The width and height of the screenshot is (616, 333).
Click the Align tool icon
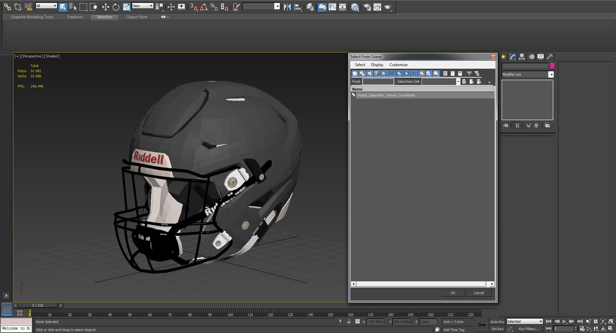[x=298, y=7]
